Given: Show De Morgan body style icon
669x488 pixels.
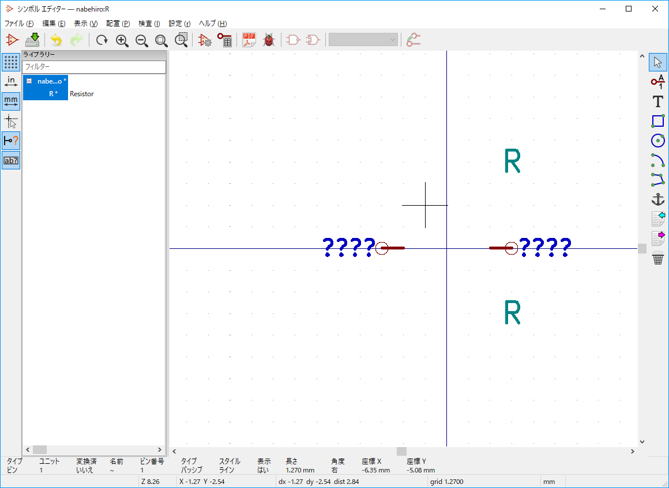Looking at the screenshot, I should click(x=313, y=40).
